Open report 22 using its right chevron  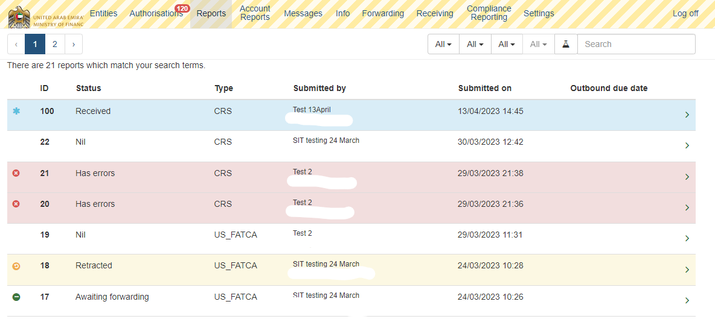point(687,146)
